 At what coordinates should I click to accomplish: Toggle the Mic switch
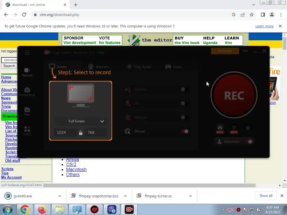pyautogui.click(x=184, y=103)
